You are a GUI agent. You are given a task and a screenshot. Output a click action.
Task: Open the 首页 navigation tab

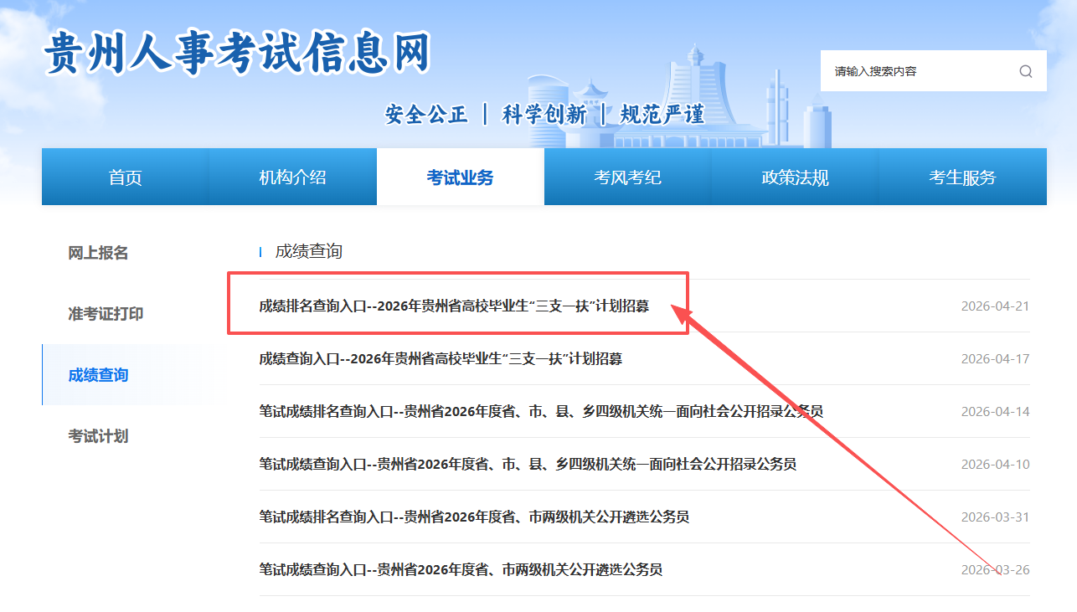(x=126, y=177)
